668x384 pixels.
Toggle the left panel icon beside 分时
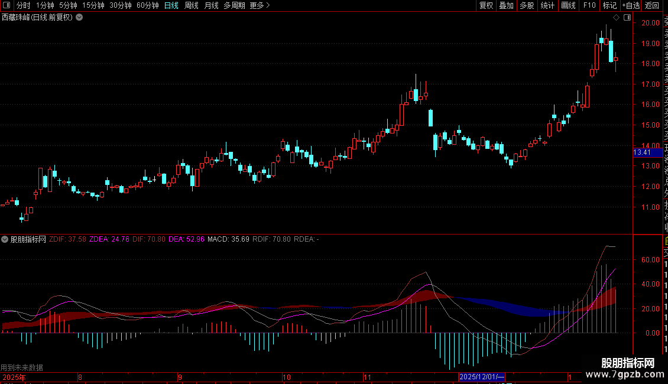tap(7, 5)
